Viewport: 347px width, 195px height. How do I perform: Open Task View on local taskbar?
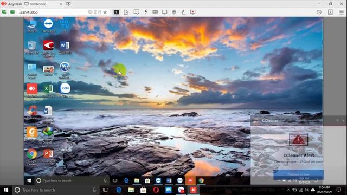click(106, 190)
